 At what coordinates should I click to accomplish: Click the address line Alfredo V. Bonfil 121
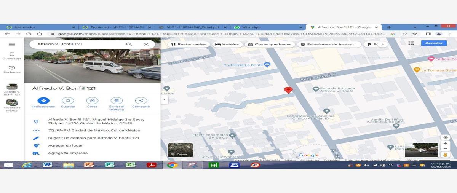point(92,121)
